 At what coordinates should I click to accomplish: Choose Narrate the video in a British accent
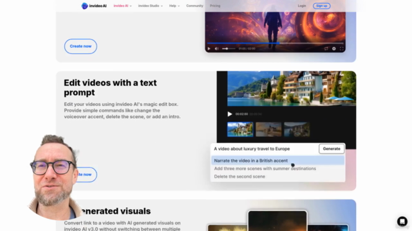(277, 160)
